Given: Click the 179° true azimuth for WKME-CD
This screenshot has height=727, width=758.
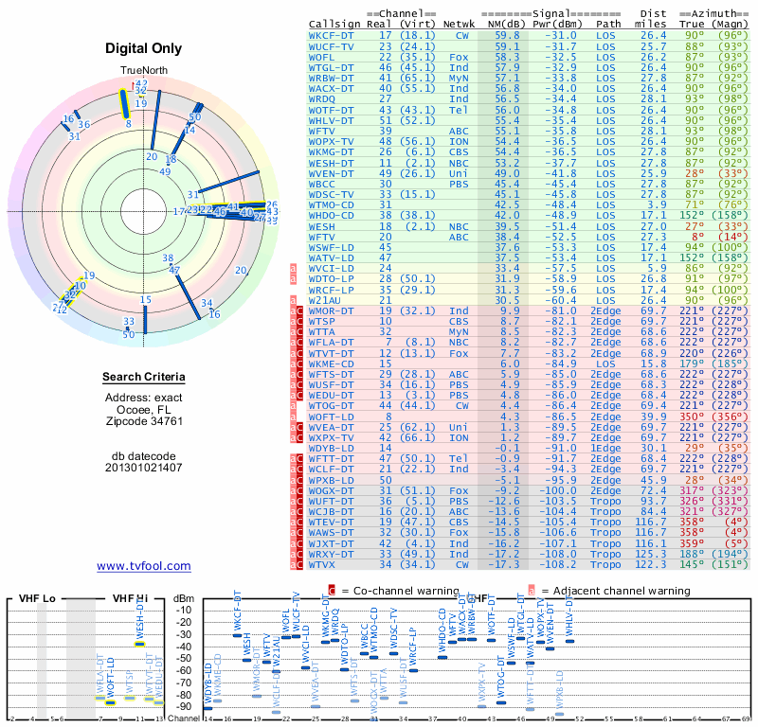Looking at the screenshot, I should tap(692, 363).
